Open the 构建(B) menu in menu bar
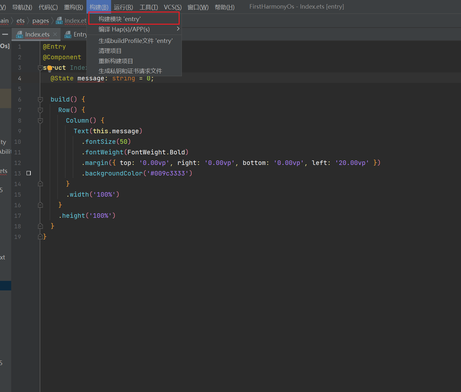 coord(99,7)
